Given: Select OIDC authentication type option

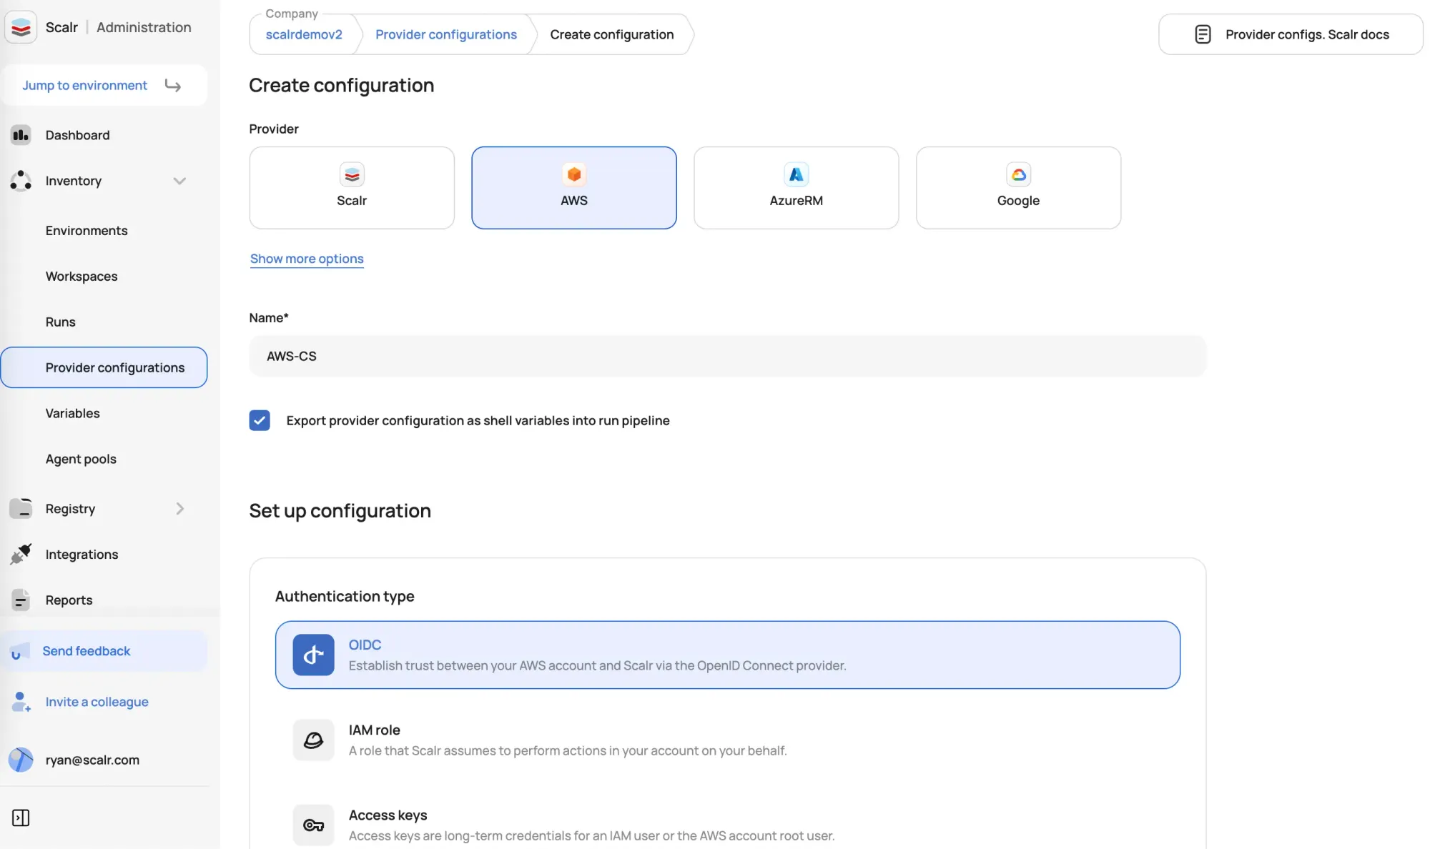Looking at the screenshot, I should coord(727,655).
